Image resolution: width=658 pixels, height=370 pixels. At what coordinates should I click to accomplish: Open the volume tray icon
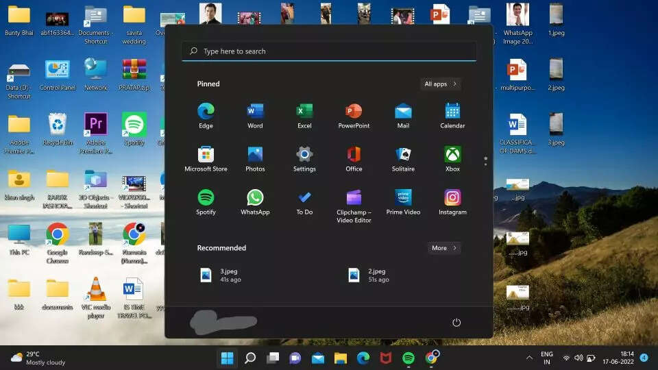[578, 358]
